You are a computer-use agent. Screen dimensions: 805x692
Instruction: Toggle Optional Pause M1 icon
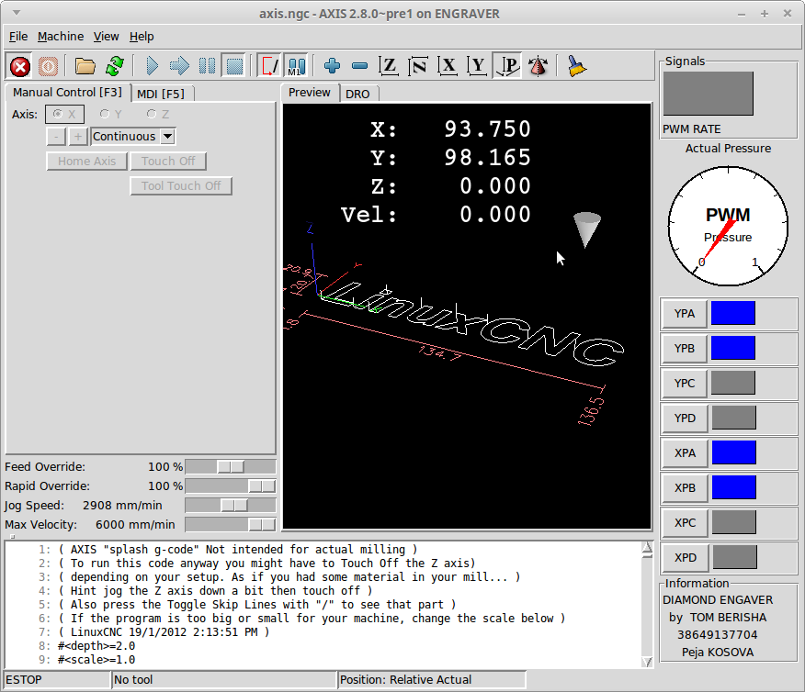(297, 67)
